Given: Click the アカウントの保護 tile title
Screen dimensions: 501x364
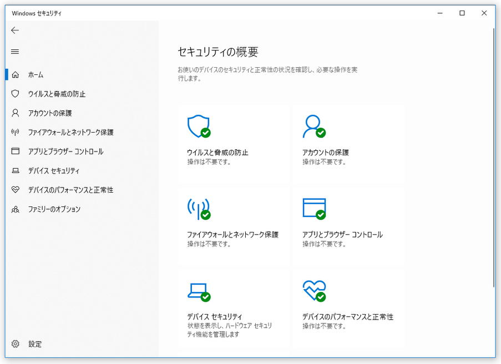Looking at the screenshot, I should coord(326,153).
